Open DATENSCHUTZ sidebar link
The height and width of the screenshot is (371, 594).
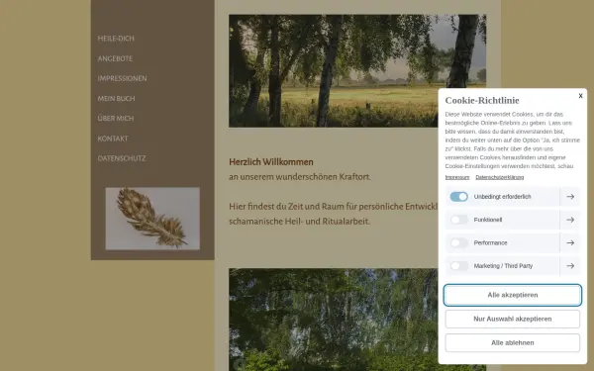122,158
